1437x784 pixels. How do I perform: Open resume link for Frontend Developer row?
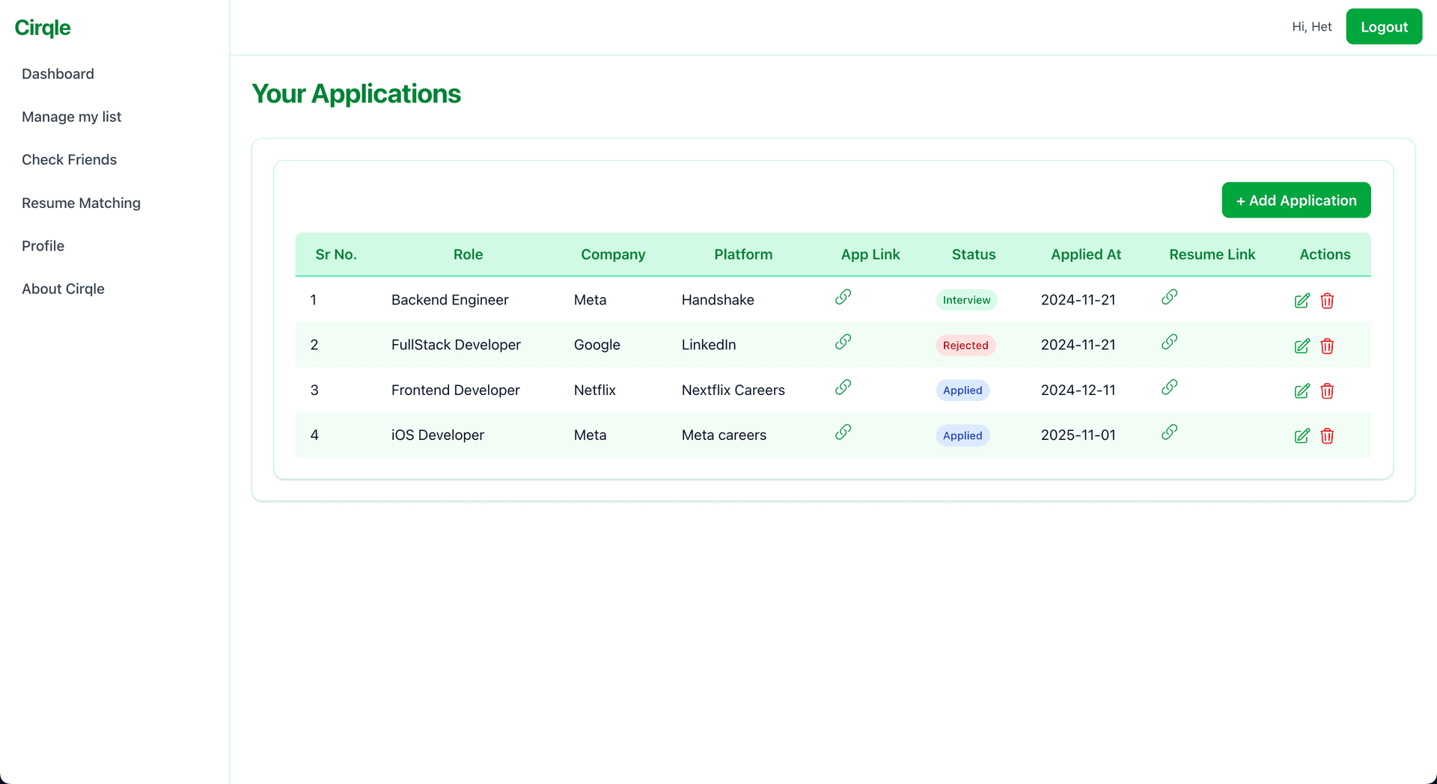[1169, 388]
